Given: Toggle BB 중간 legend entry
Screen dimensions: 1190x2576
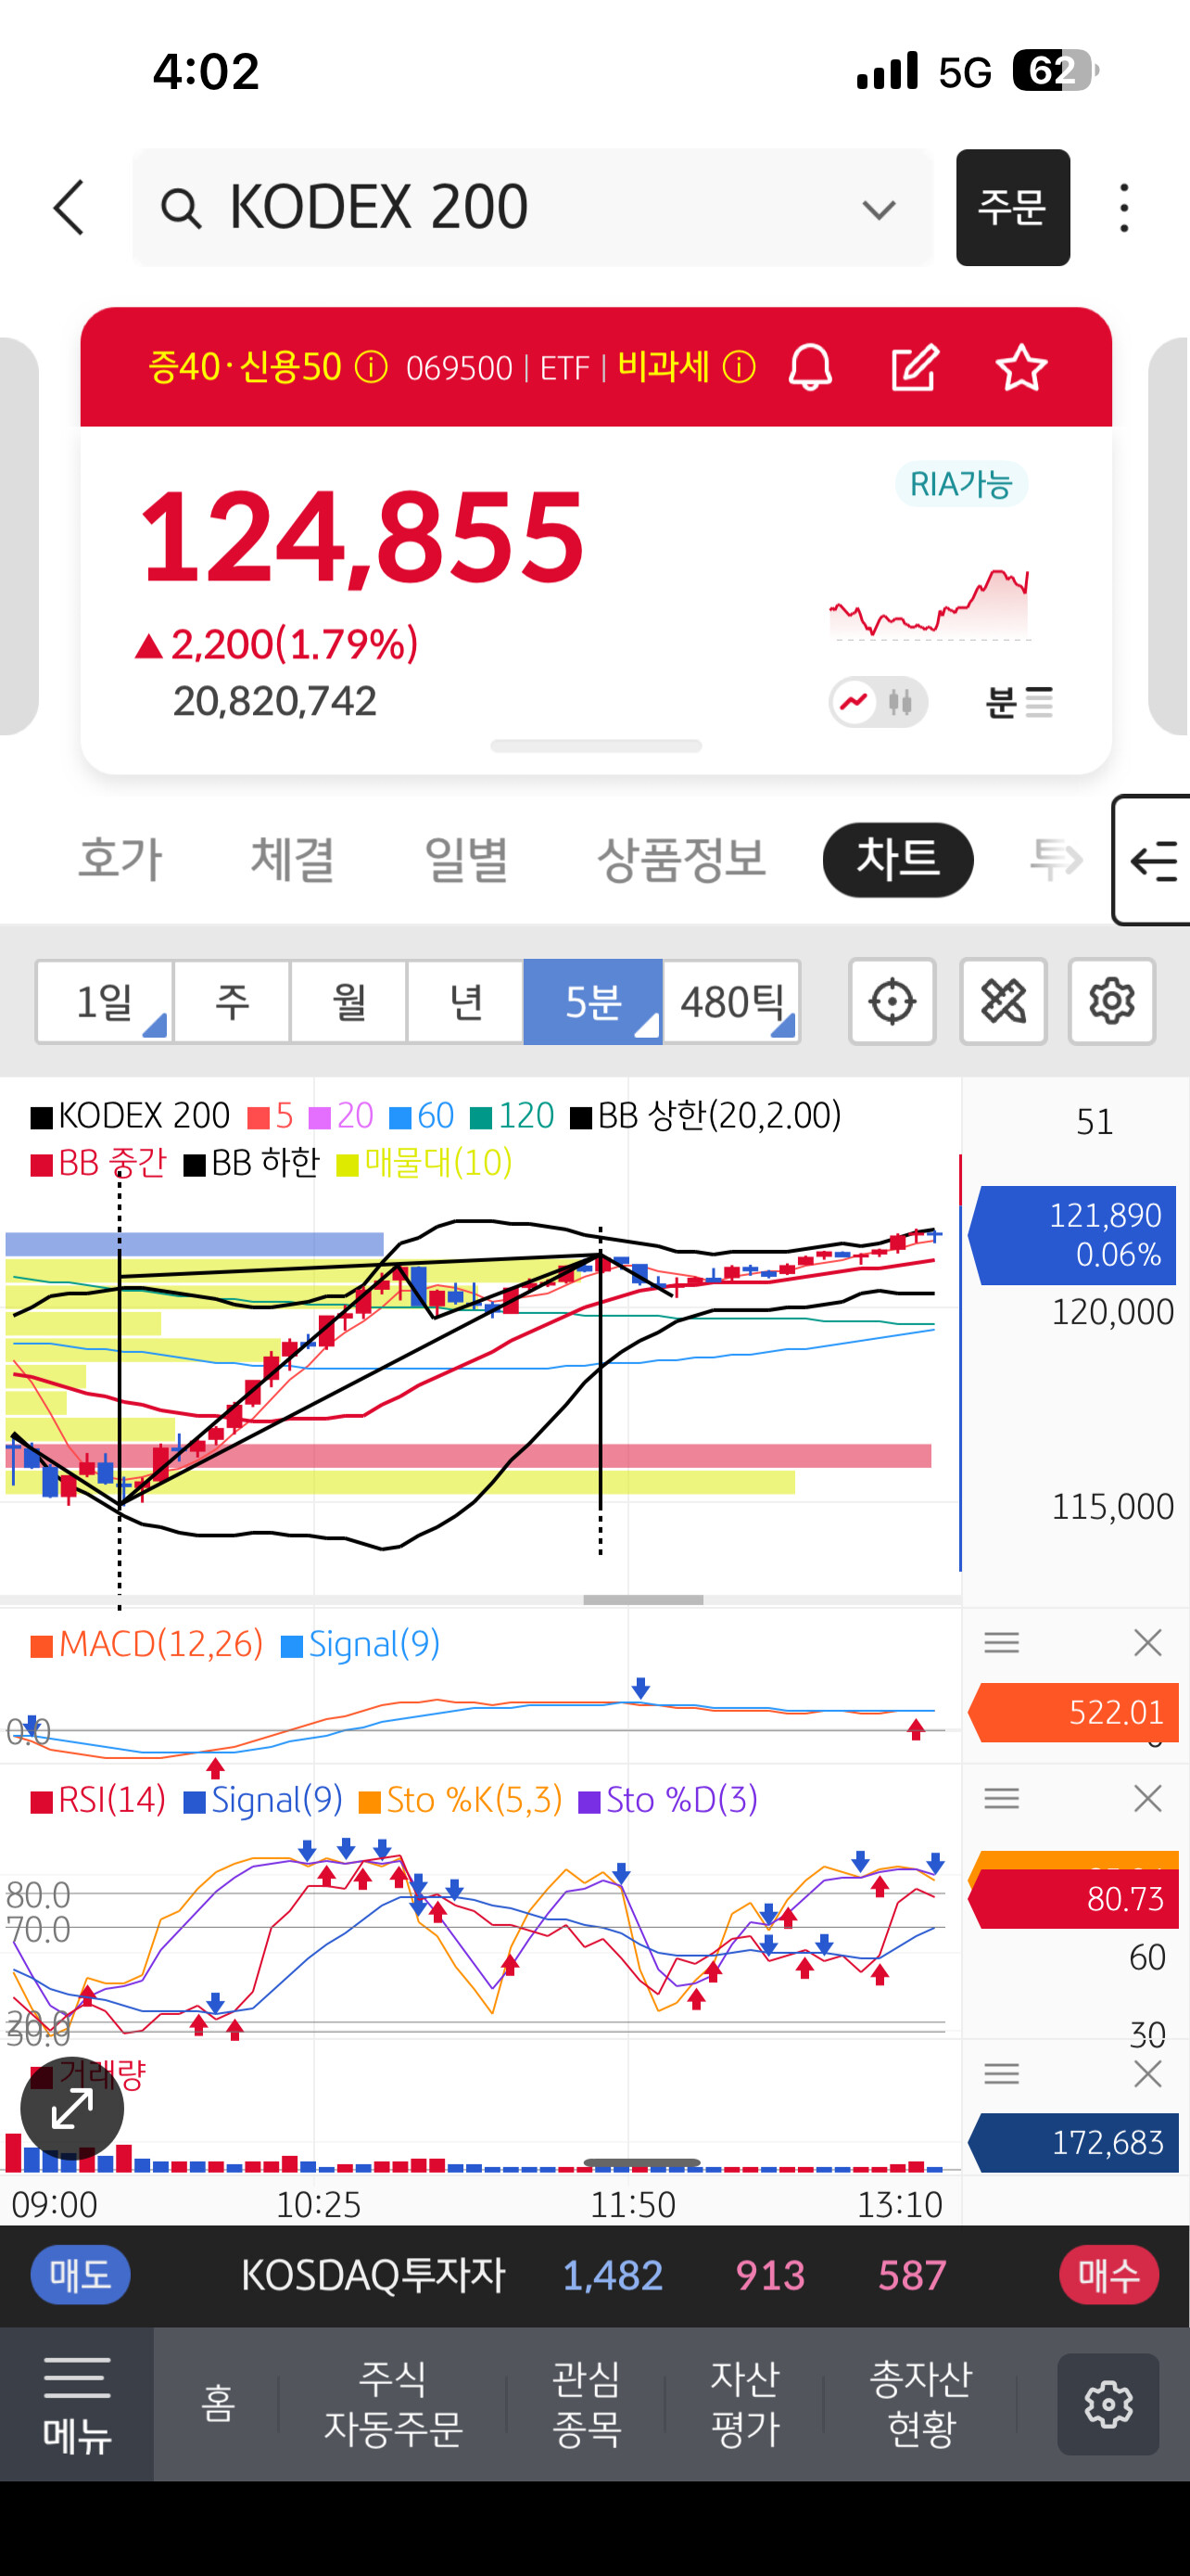Looking at the screenshot, I should pyautogui.click(x=99, y=1163).
